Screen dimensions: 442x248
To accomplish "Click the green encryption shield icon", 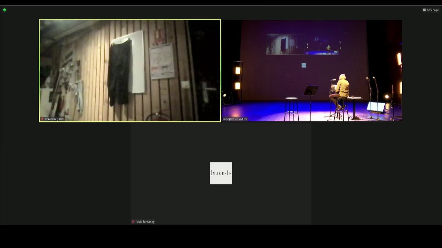I will (4, 10).
